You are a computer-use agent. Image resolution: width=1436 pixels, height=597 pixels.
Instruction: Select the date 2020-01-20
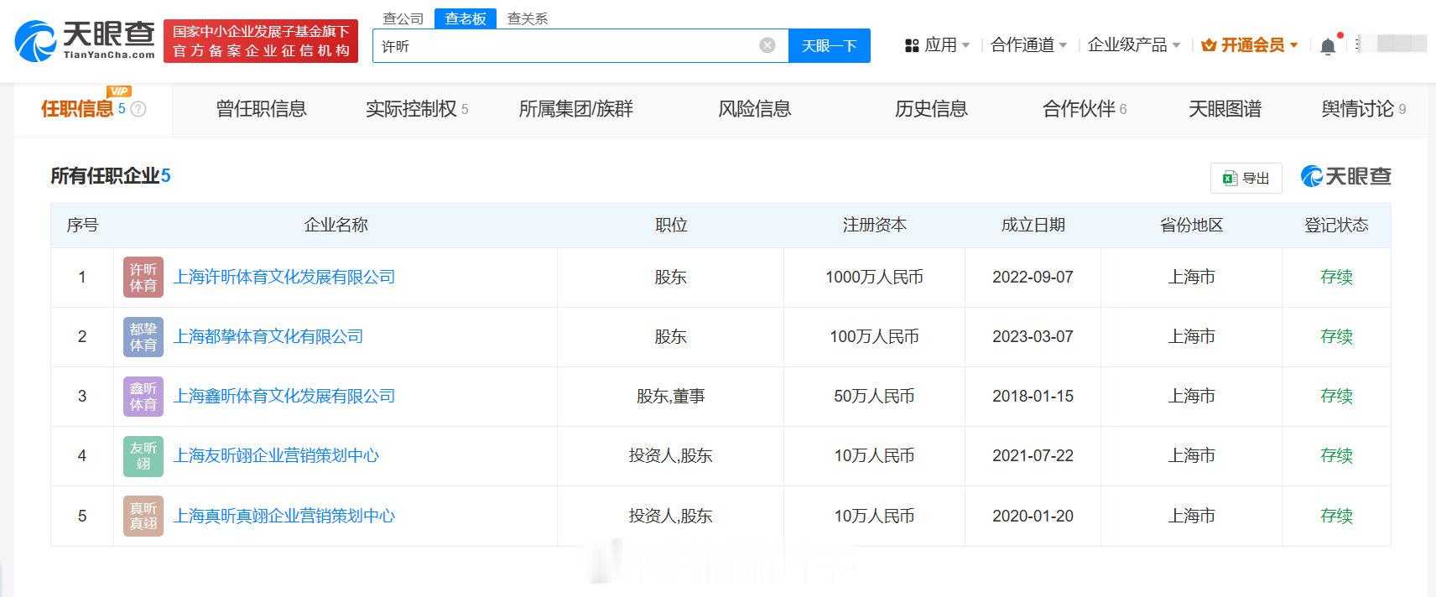click(1033, 516)
